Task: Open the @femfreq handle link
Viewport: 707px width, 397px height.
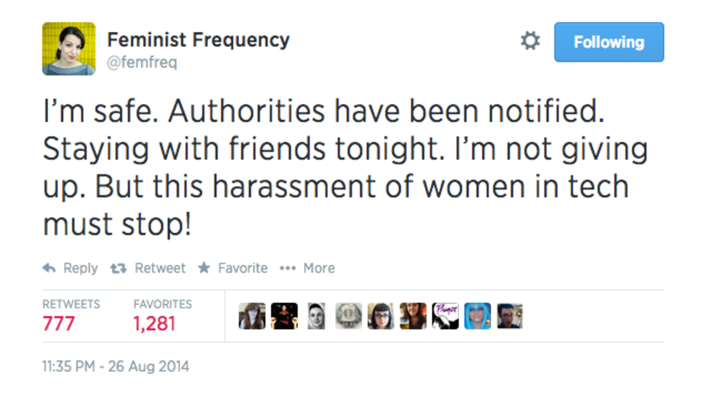Action: coord(141,62)
